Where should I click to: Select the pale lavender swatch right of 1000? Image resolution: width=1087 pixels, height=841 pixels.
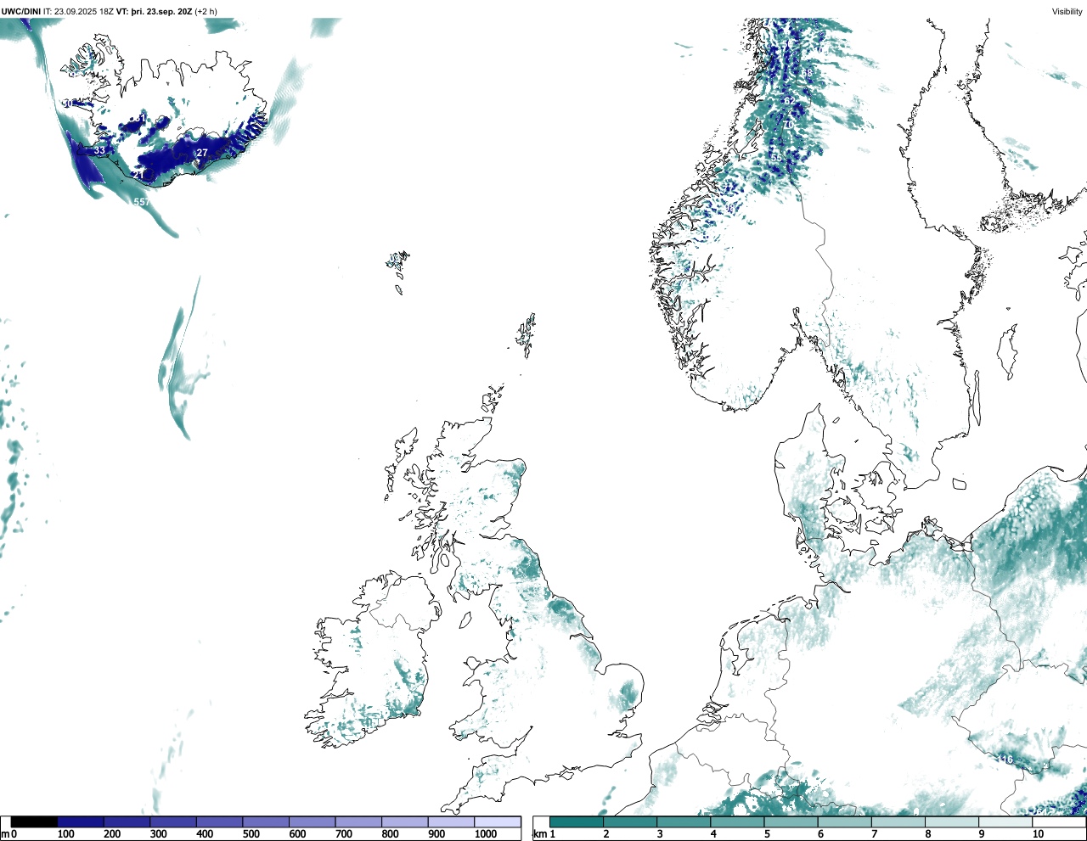[x=497, y=821]
